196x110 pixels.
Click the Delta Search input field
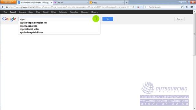(164, 7)
